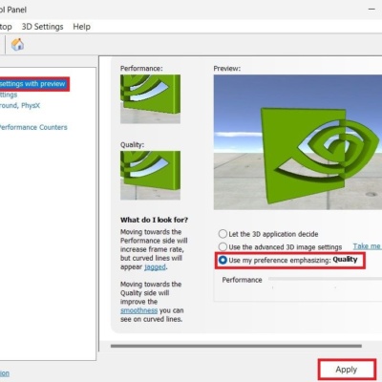Image resolution: width=382 pixels, height=382 pixels.
Task: Open the Help menu
Action: click(82, 27)
